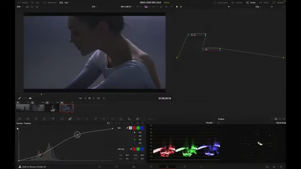Select node 01 in the node graph
The image size is (301, 169).
(197, 35)
